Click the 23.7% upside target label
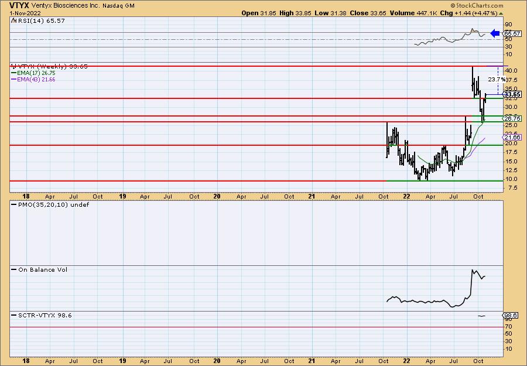The width and height of the screenshot is (527, 366). click(x=497, y=80)
